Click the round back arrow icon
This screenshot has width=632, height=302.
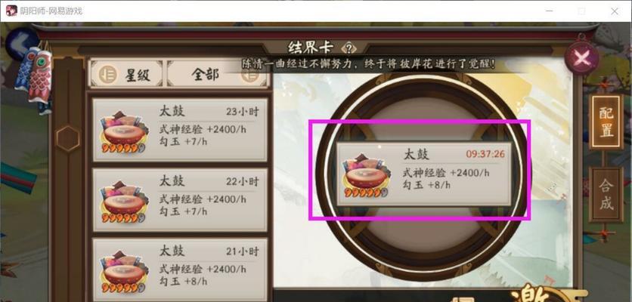[21, 42]
